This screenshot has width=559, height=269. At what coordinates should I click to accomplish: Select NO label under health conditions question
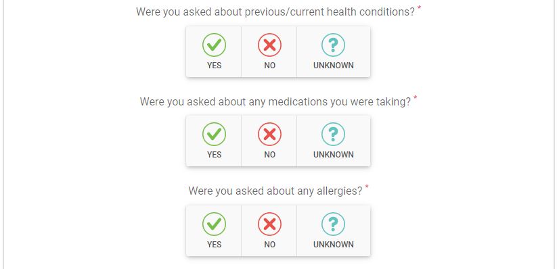point(269,66)
